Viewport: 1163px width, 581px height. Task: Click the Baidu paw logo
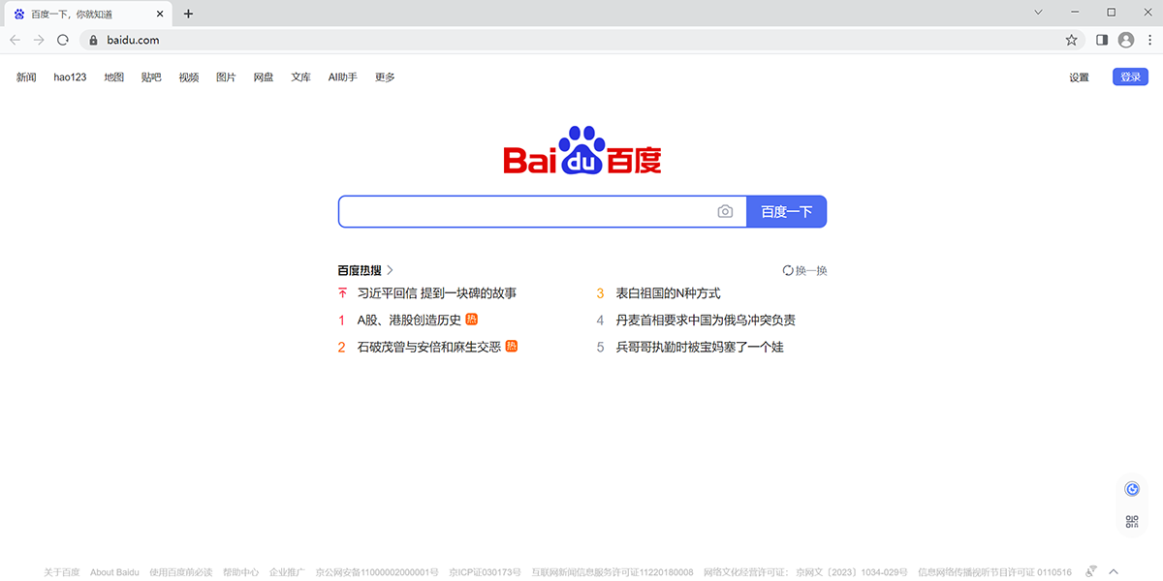pyautogui.click(x=581, y=152)
